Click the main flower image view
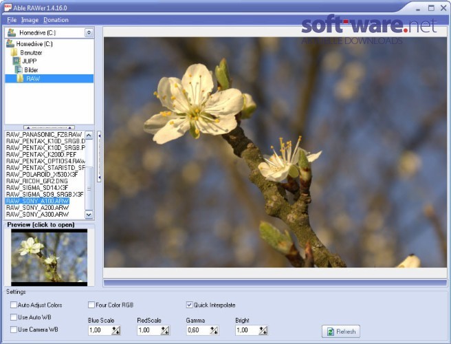 (275, 152)
